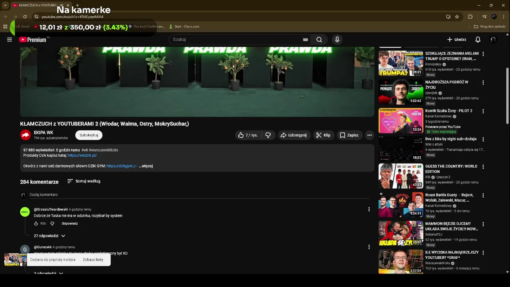The height and width of the screenshot is (287, 510).
Task: Open options for Melania Trump video suggestion
Action: click(483, 54)
